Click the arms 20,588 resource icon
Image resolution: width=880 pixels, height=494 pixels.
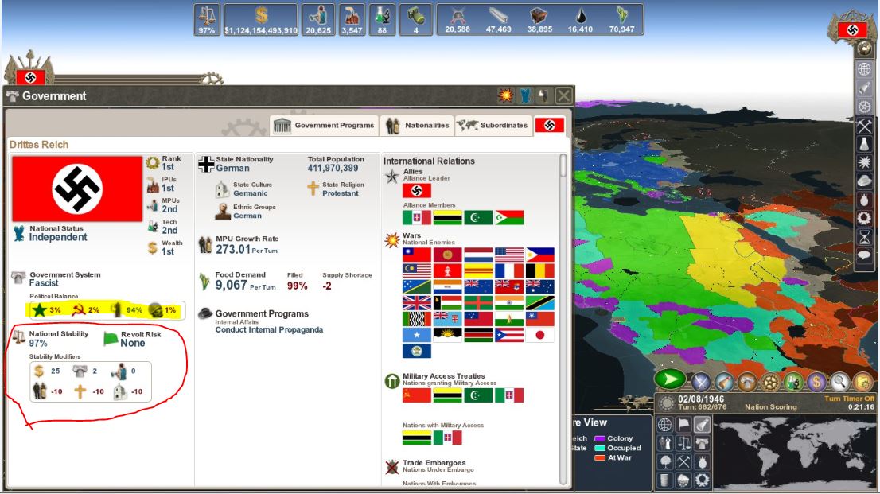[458, 20]
